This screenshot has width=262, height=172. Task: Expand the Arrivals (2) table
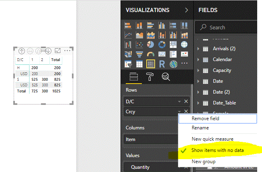tap(198, 49)
